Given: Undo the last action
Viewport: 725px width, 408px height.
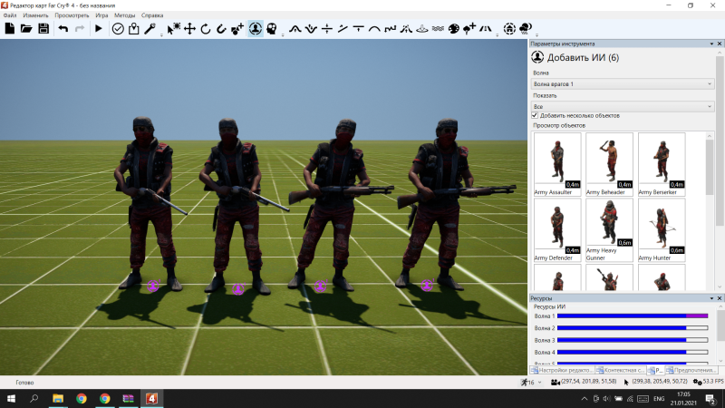Looking at the screenshot, I should click(x=63, y=29).
